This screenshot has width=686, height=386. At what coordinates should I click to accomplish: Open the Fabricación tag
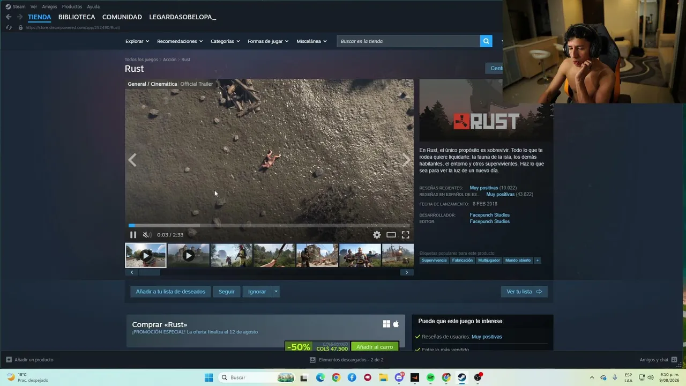pos(463,261)
